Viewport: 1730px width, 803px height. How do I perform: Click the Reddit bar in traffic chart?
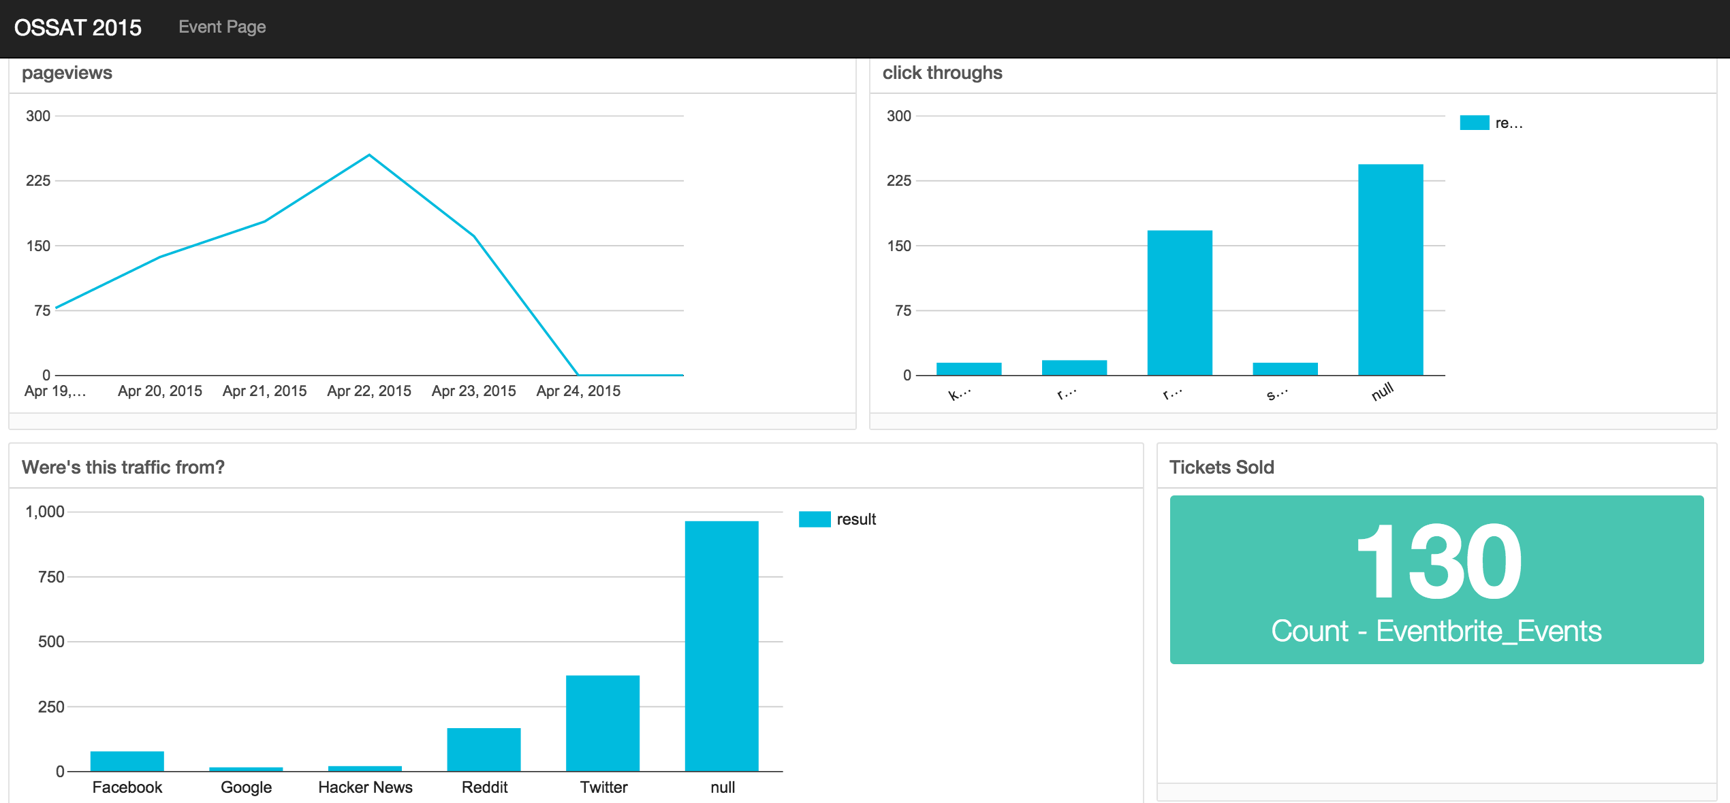[484, 749]
